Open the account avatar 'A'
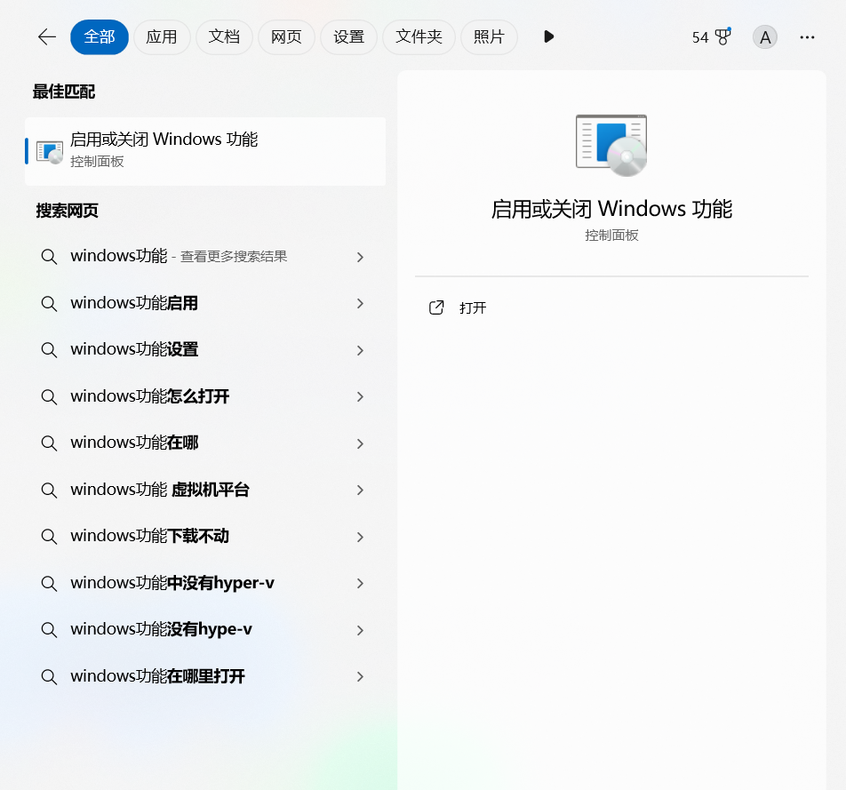Screen dimensions: 846x790 (x=764, y=36)
